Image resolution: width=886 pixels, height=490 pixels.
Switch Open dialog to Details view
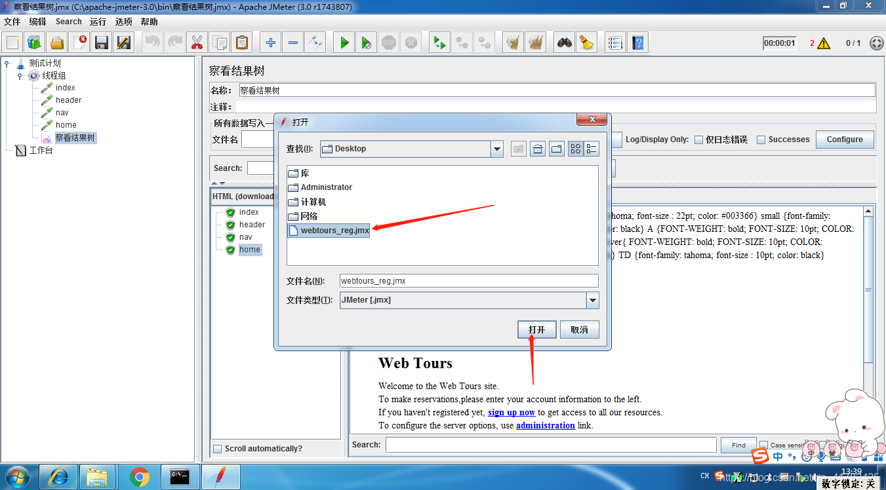592,149
